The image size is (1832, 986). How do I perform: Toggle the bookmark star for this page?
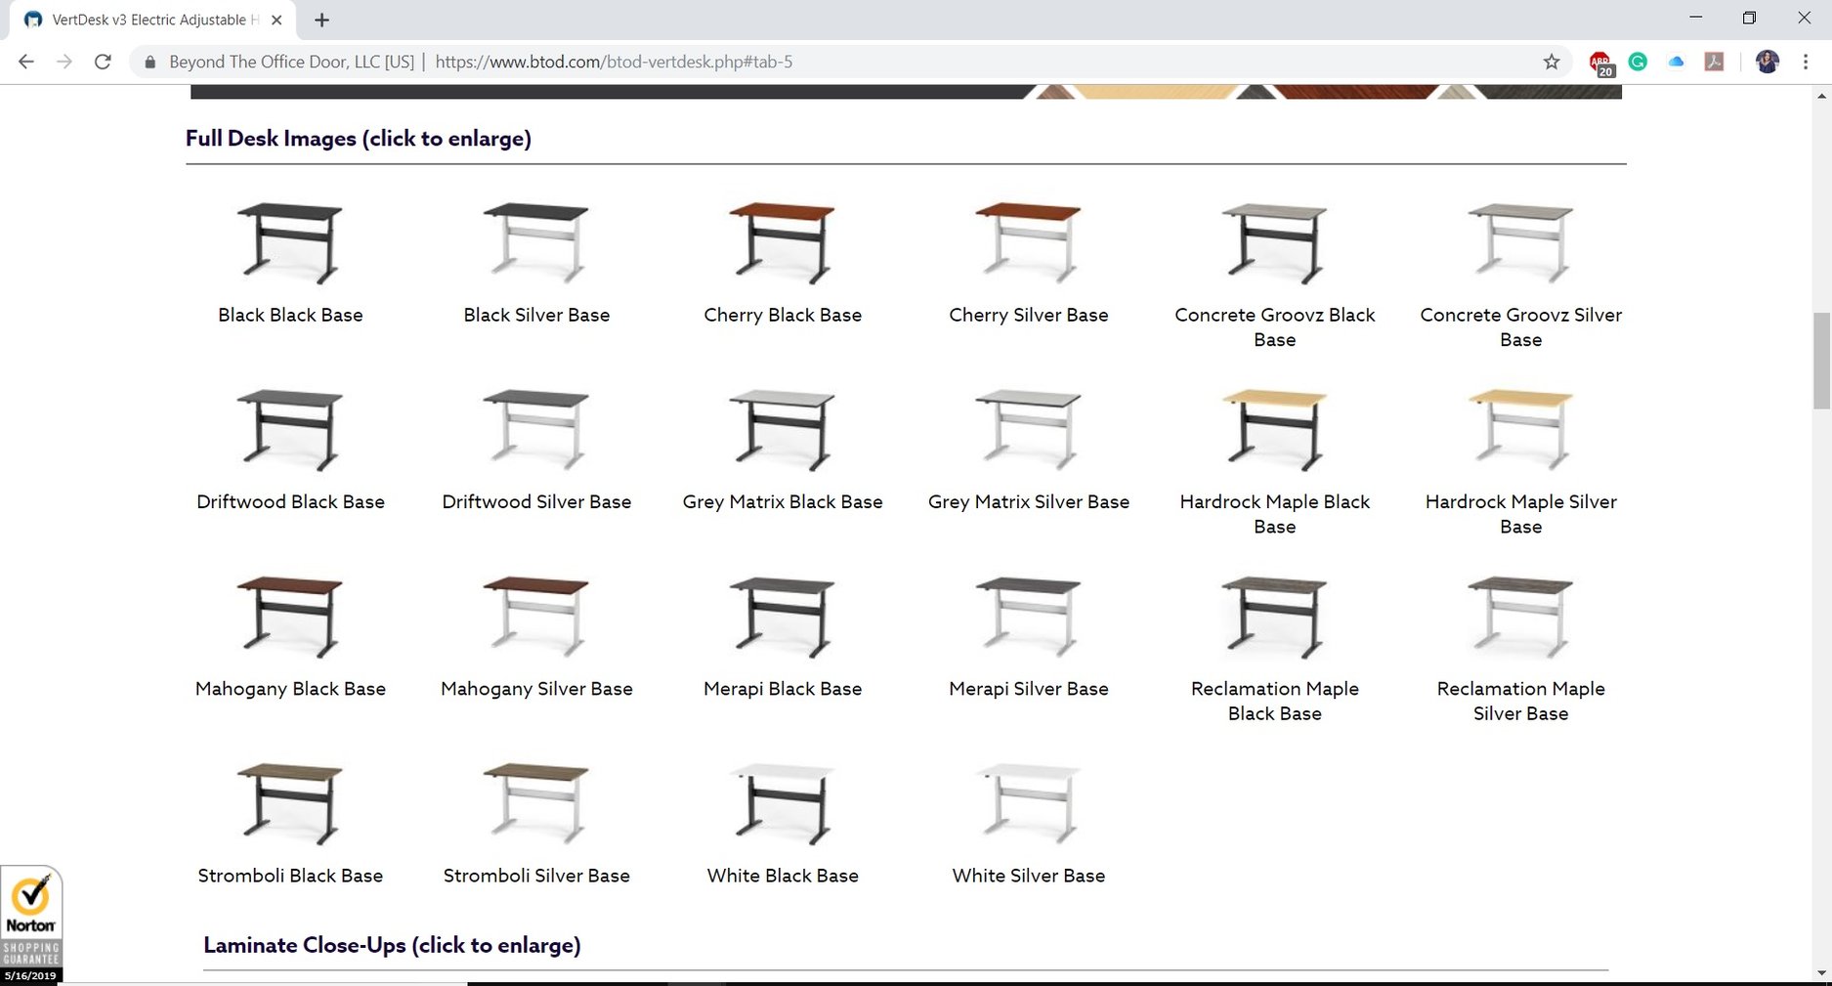pyautogui.click(x=1551, y=61)
